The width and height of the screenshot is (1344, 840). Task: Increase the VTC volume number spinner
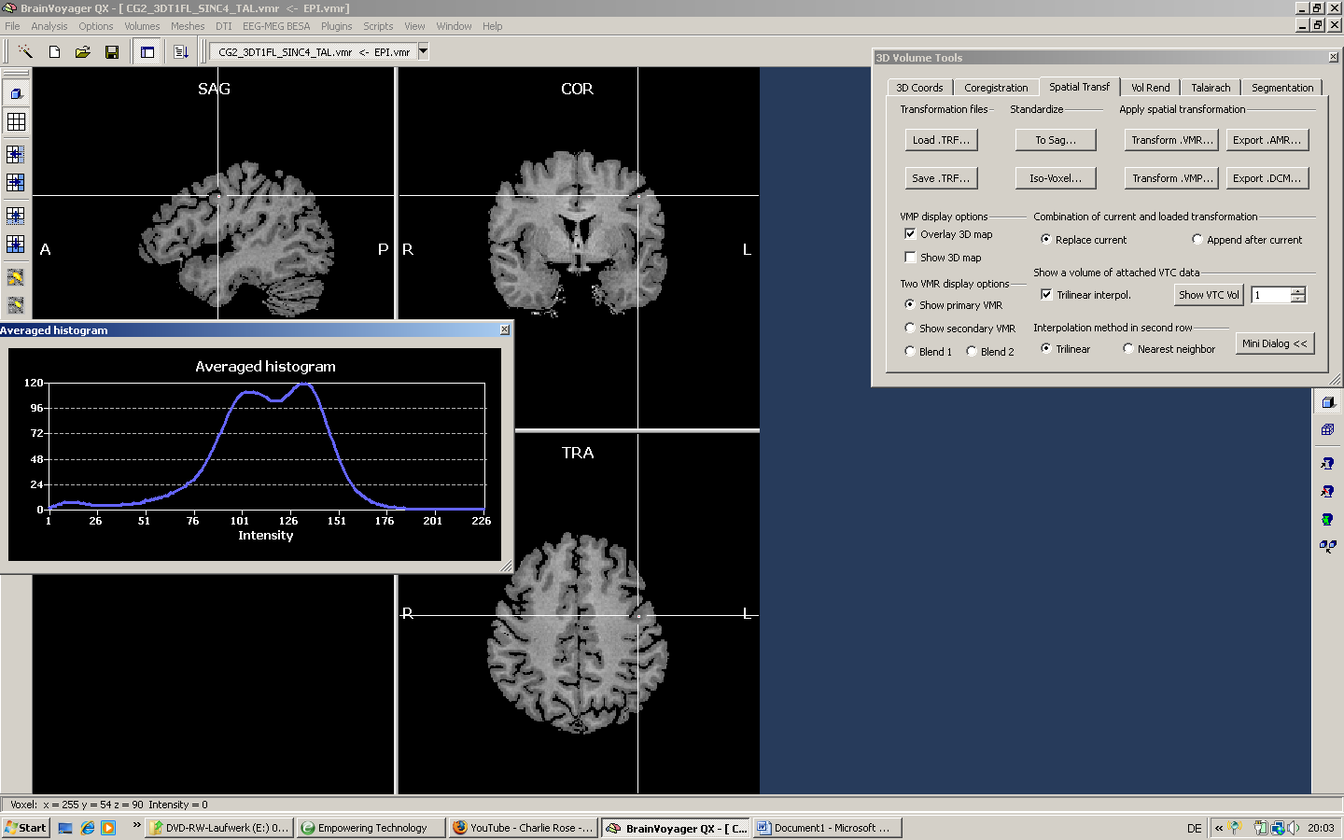1298,291
